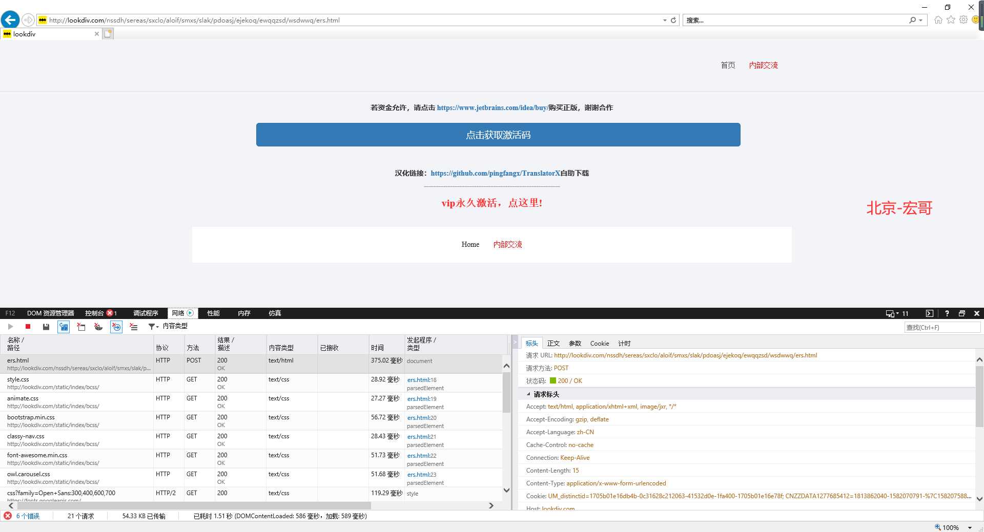Viewport: 984px width, 532px height.
Task: Click 首页 in top navigation
Action: coord(728,65)
